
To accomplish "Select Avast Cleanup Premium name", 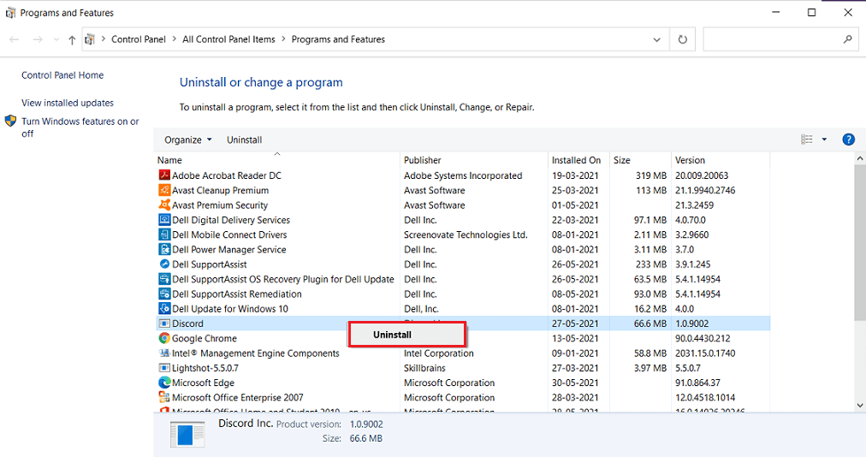I will click(221, 190).
